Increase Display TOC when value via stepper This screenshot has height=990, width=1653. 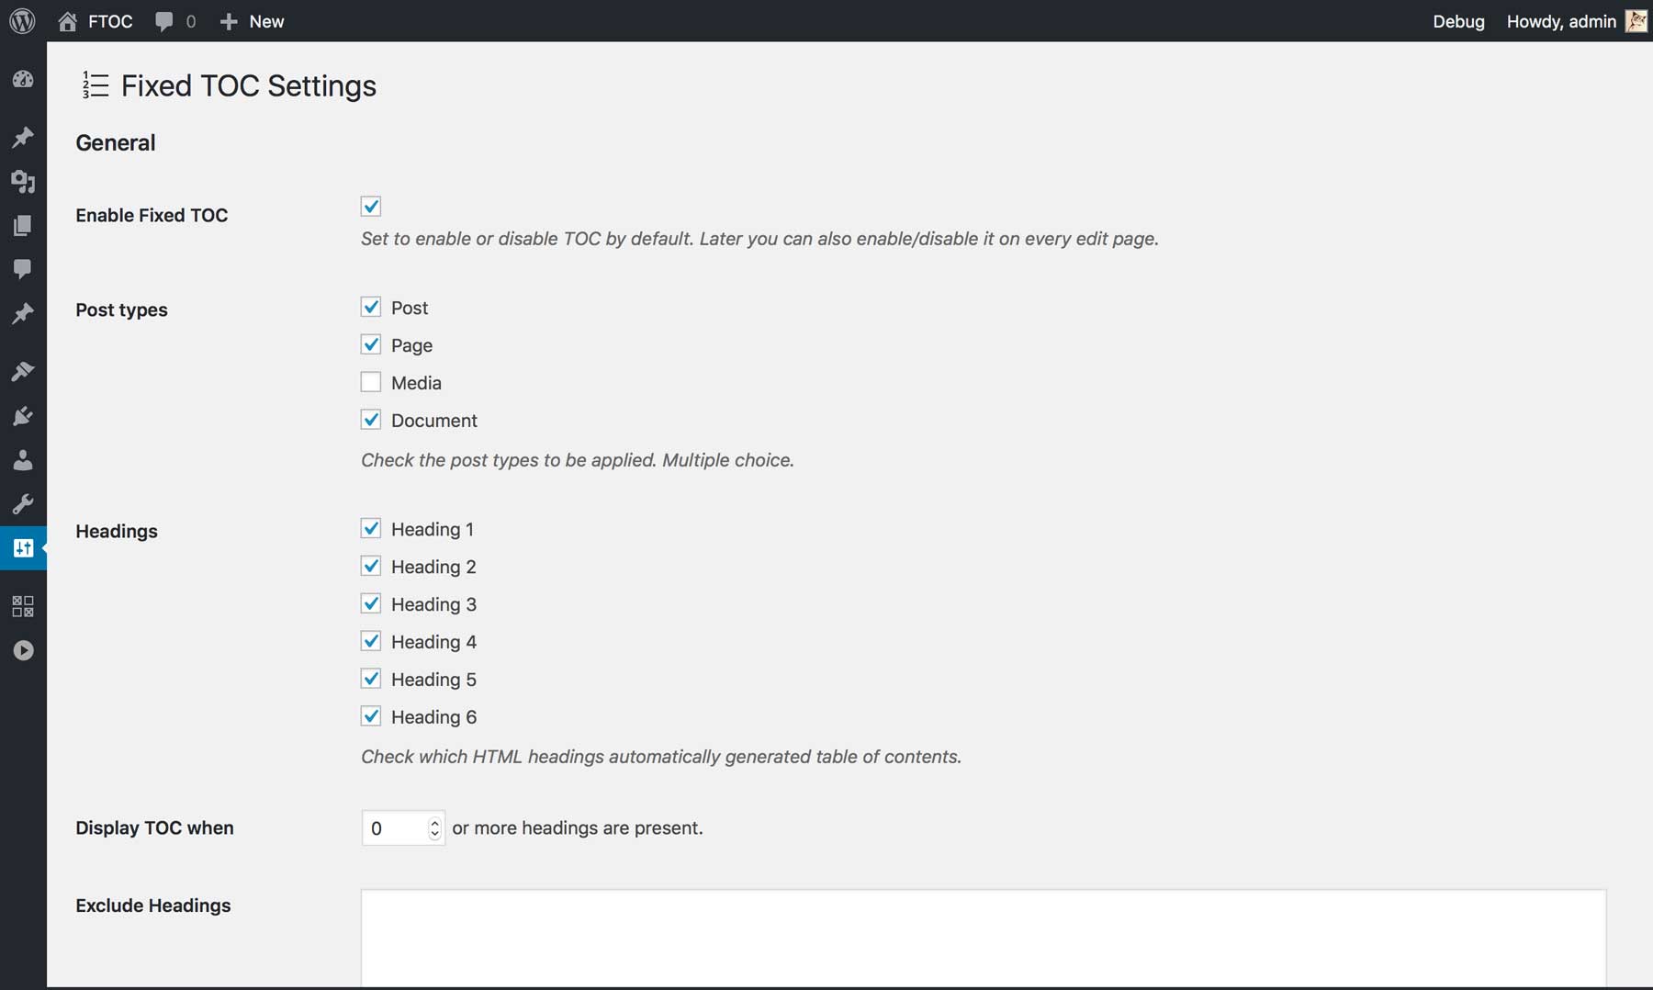point(434,821)
